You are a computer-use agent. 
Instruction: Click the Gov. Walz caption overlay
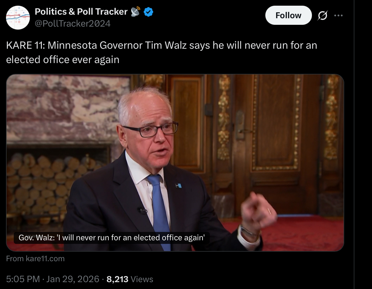click(x=111, y=238)
